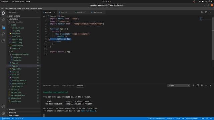Open logo.png in the file tree
The height and width of the screenshot is (120, 214).
click(16, 31)
